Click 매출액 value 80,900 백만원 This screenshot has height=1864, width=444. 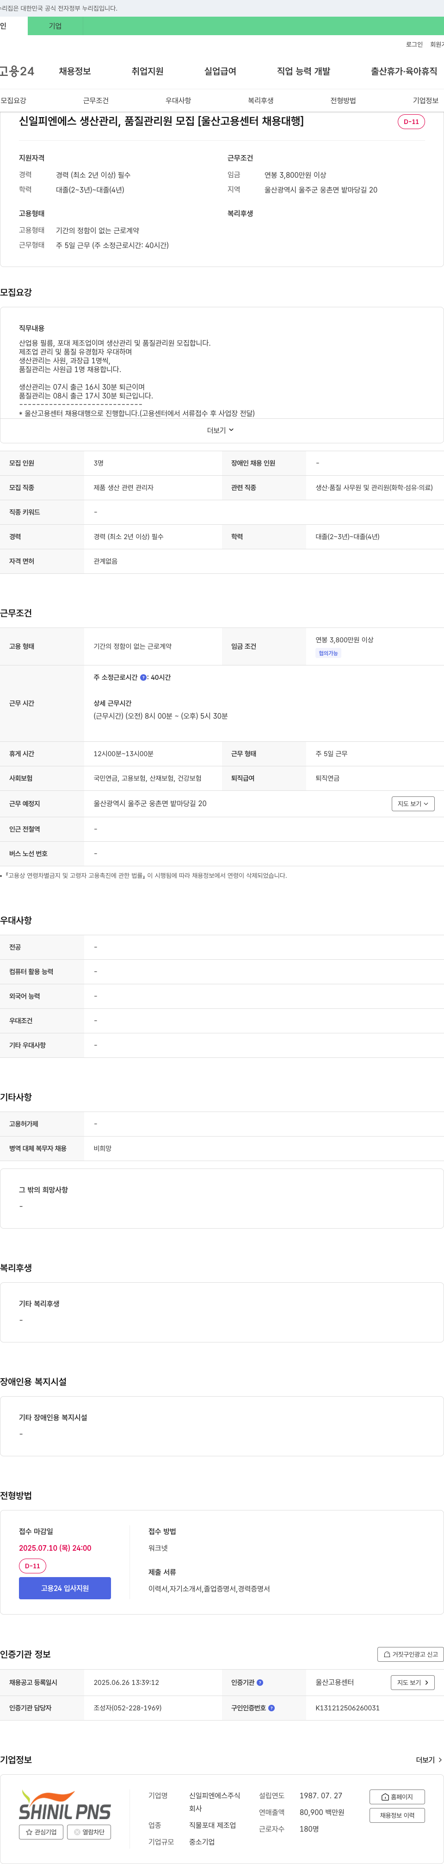pos(322,1813)
